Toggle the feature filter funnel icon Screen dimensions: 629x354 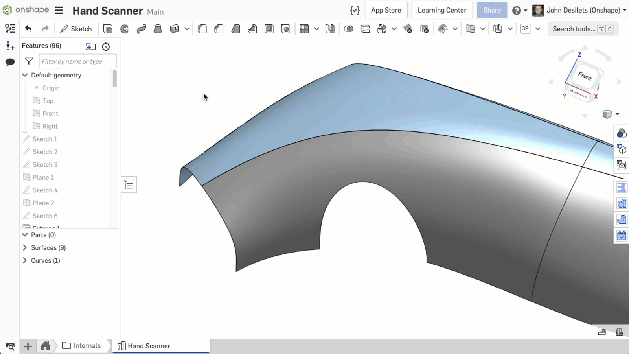(29, 61)
